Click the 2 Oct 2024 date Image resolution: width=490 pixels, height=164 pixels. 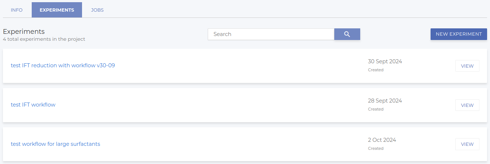pyautogui.click(x=382, y=140)
